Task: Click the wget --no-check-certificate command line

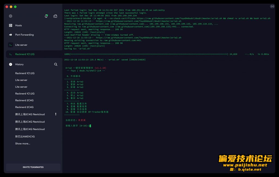Action: click(167, 18)
